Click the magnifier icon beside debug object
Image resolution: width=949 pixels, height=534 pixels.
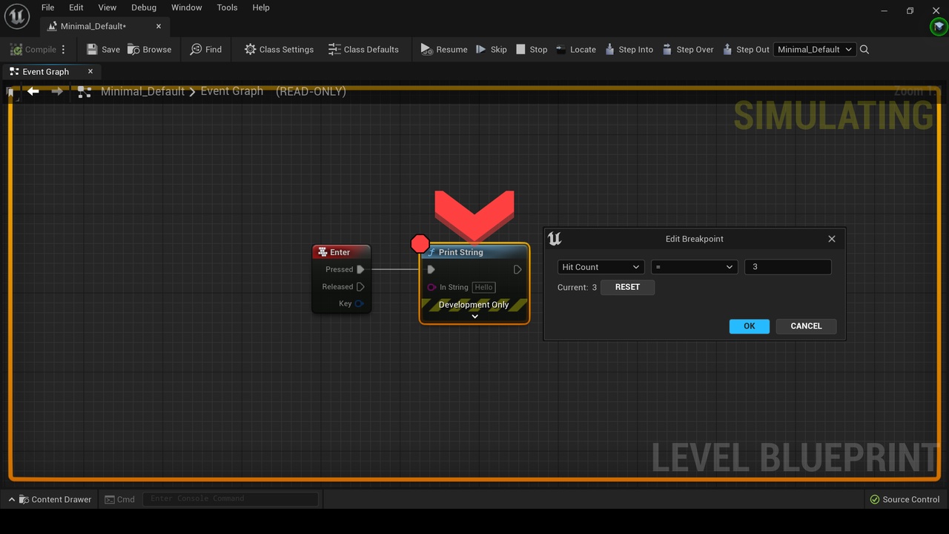pos(864,50)
